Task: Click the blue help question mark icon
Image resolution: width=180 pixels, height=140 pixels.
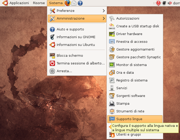Action: coord(80,3)
